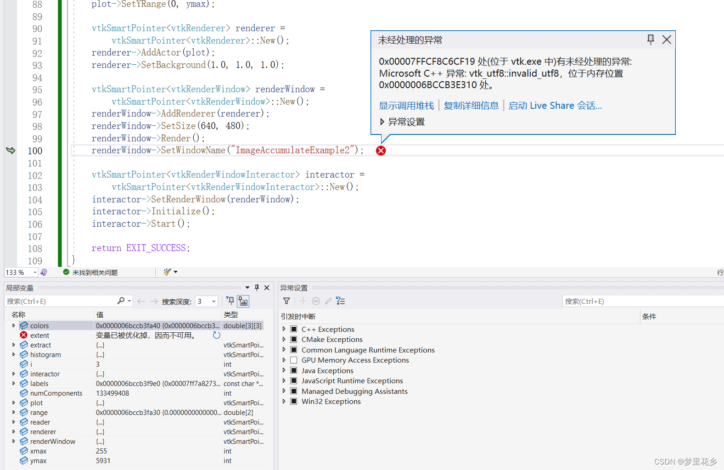This screenshot has width=724, height=470.
Task: Toggle the active 'ab' view button in Locals toolbar
Action: pyautogui.click(x=243, y=301)
